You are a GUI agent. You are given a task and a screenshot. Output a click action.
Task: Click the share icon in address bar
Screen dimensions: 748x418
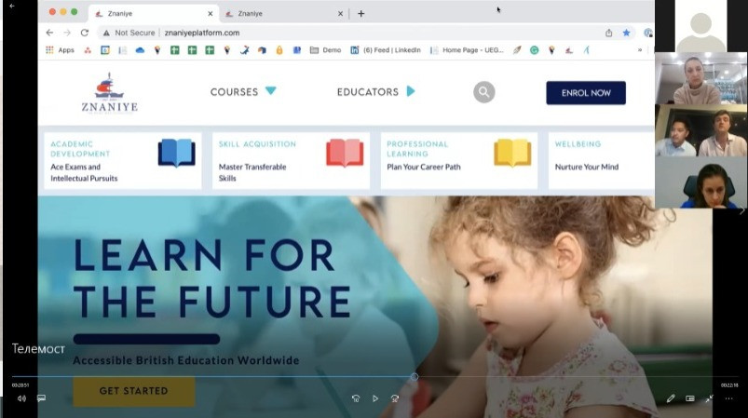coord(608,33)
